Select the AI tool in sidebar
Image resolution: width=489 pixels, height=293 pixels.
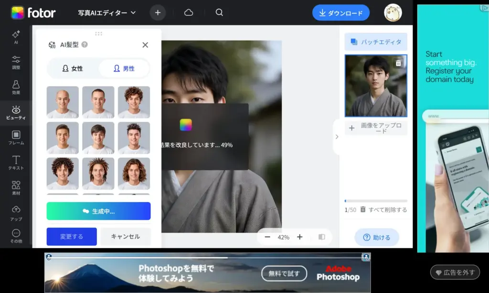[x=16, y=37]
